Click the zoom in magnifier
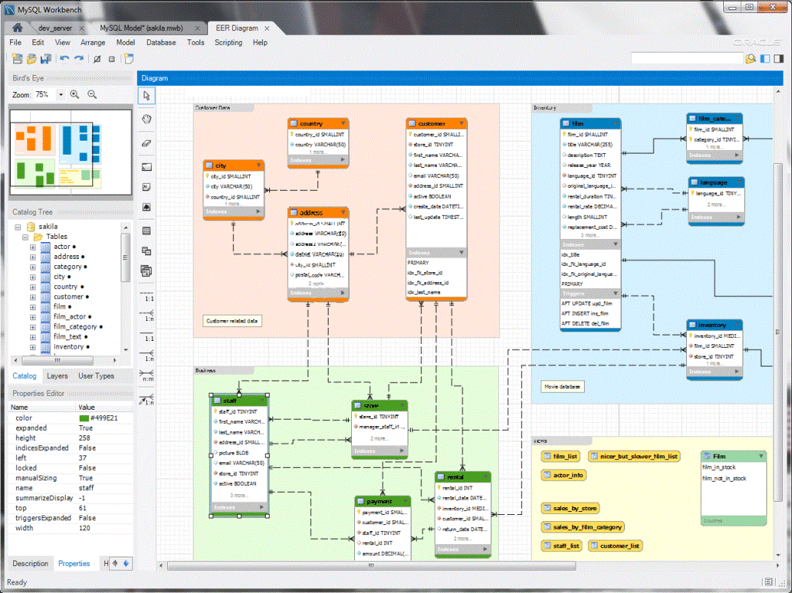Screen dimensions: 792x593 (x=74, y=94)
